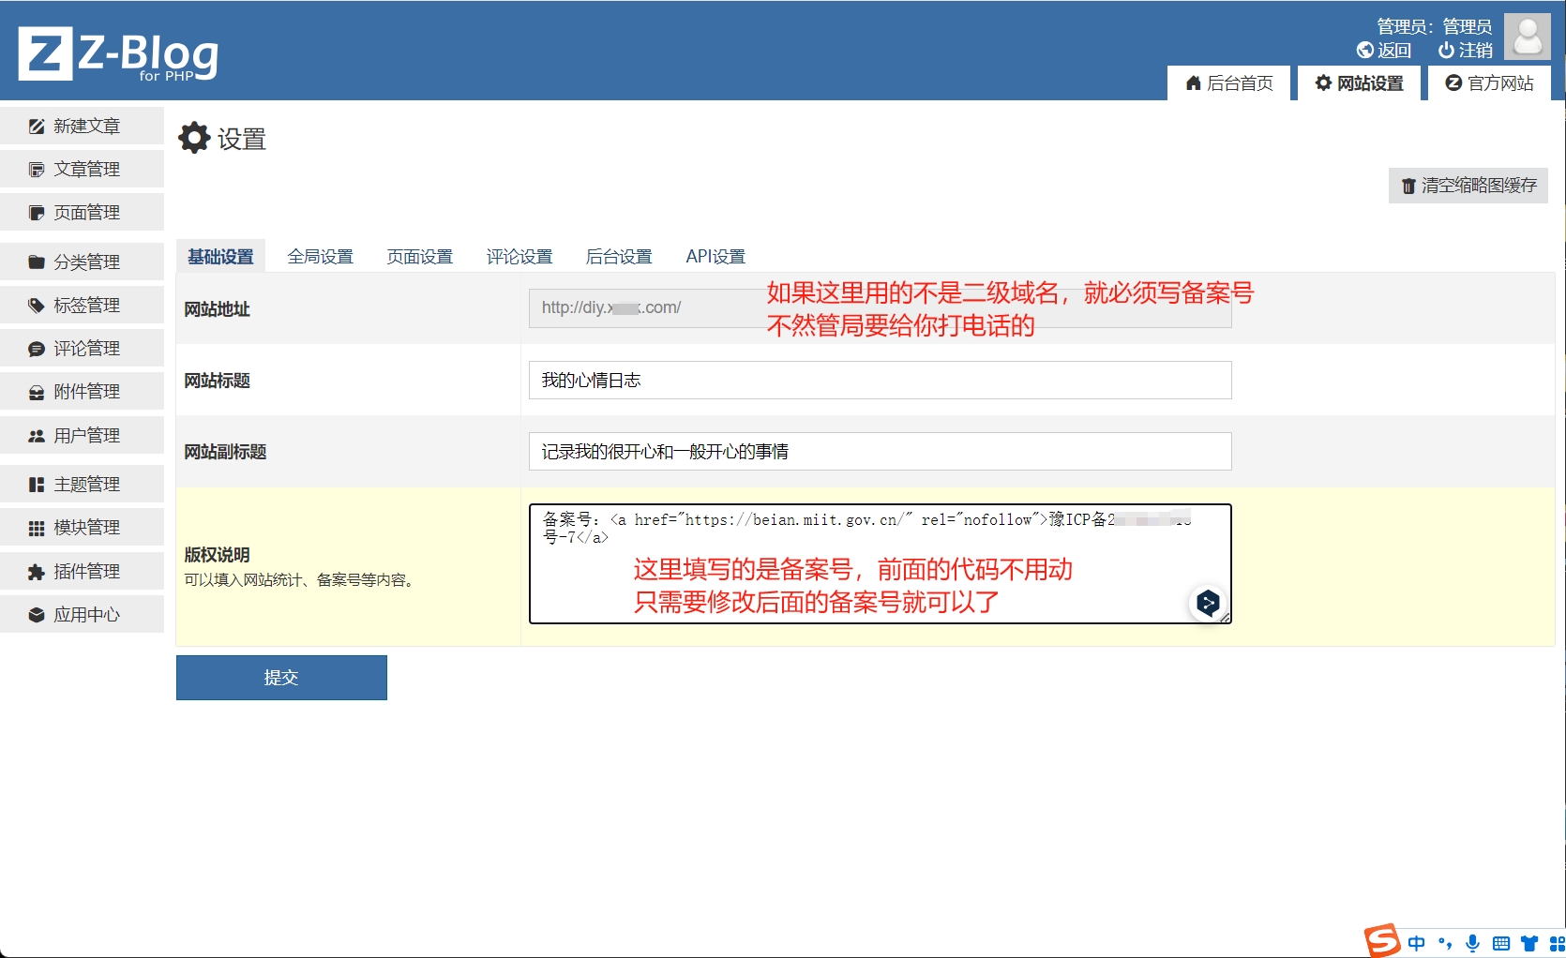Go to 评论管理 comment management

coord(85,348)
